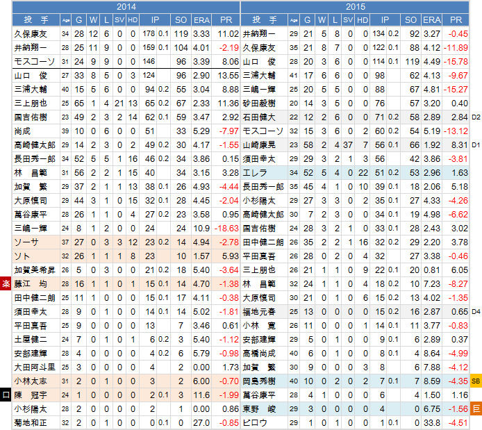Click the 1.57 ERA value for ソト
The width and height of the screenshot is (482, 430).
(201, 256)
